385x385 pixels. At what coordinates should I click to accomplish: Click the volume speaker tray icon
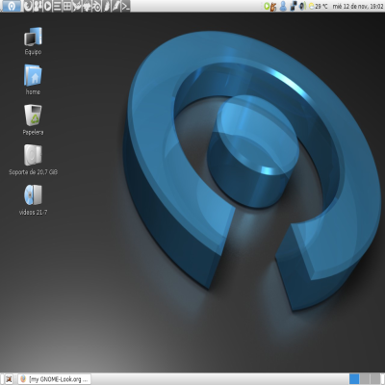point(302,6)
